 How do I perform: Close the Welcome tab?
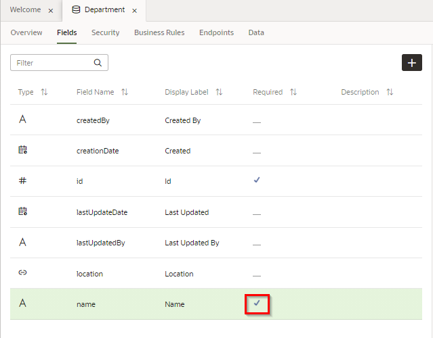point(51,11)
